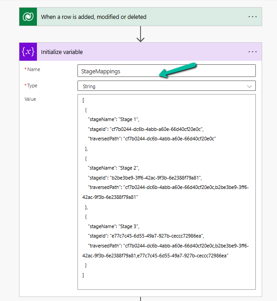Click the purple Initialize variable icon
277x301 pixels.
click(x=28, y=52)
